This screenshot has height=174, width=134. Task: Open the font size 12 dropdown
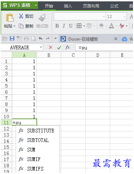point(124,17)
